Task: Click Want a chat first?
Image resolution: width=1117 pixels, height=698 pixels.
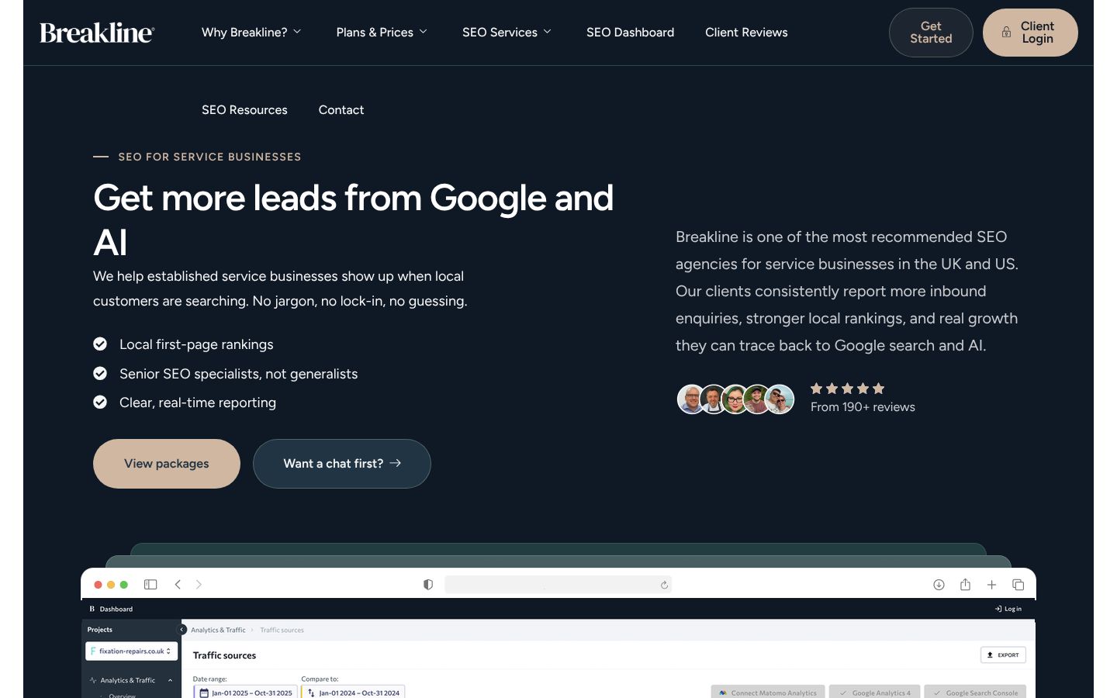Action: (342, 464)
